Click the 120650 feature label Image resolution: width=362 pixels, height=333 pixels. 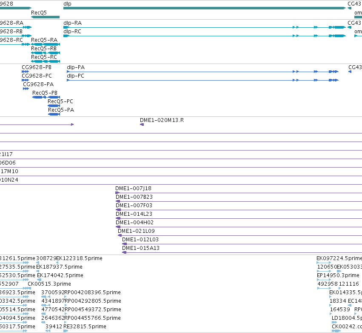click(327, 267)
